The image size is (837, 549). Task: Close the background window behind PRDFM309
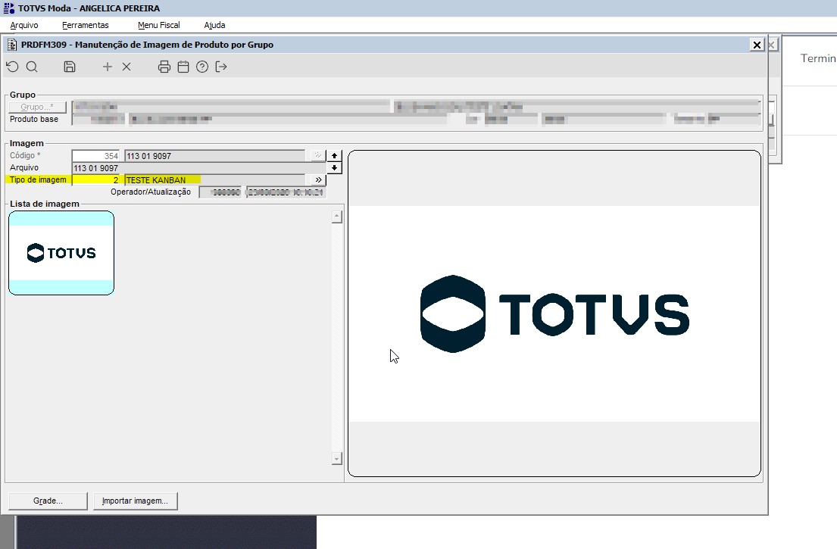[x=772, y=45]
